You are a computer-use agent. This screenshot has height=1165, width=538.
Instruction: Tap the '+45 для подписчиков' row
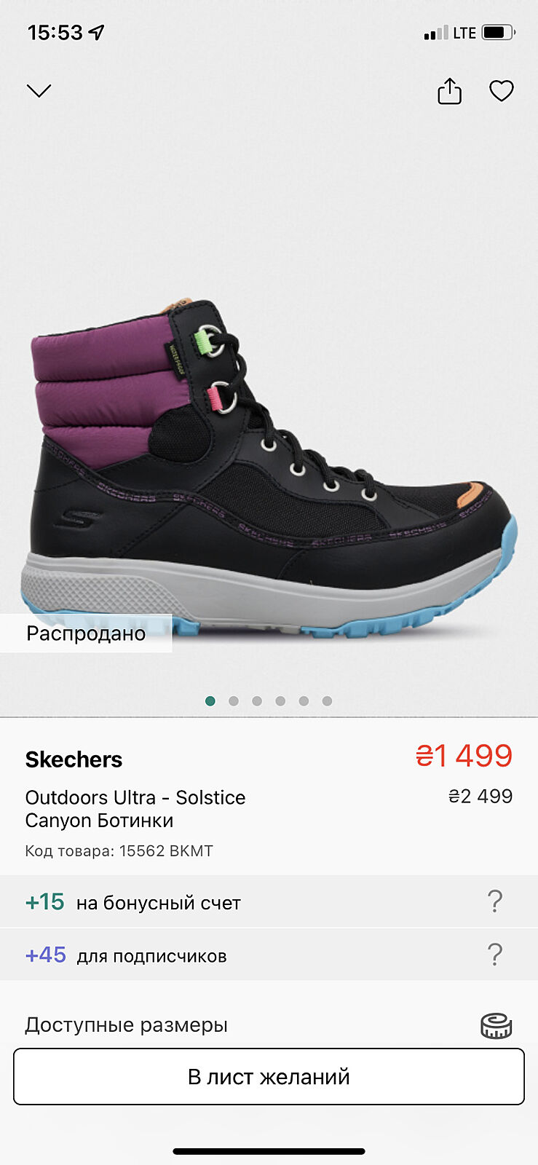click(269, 955)
